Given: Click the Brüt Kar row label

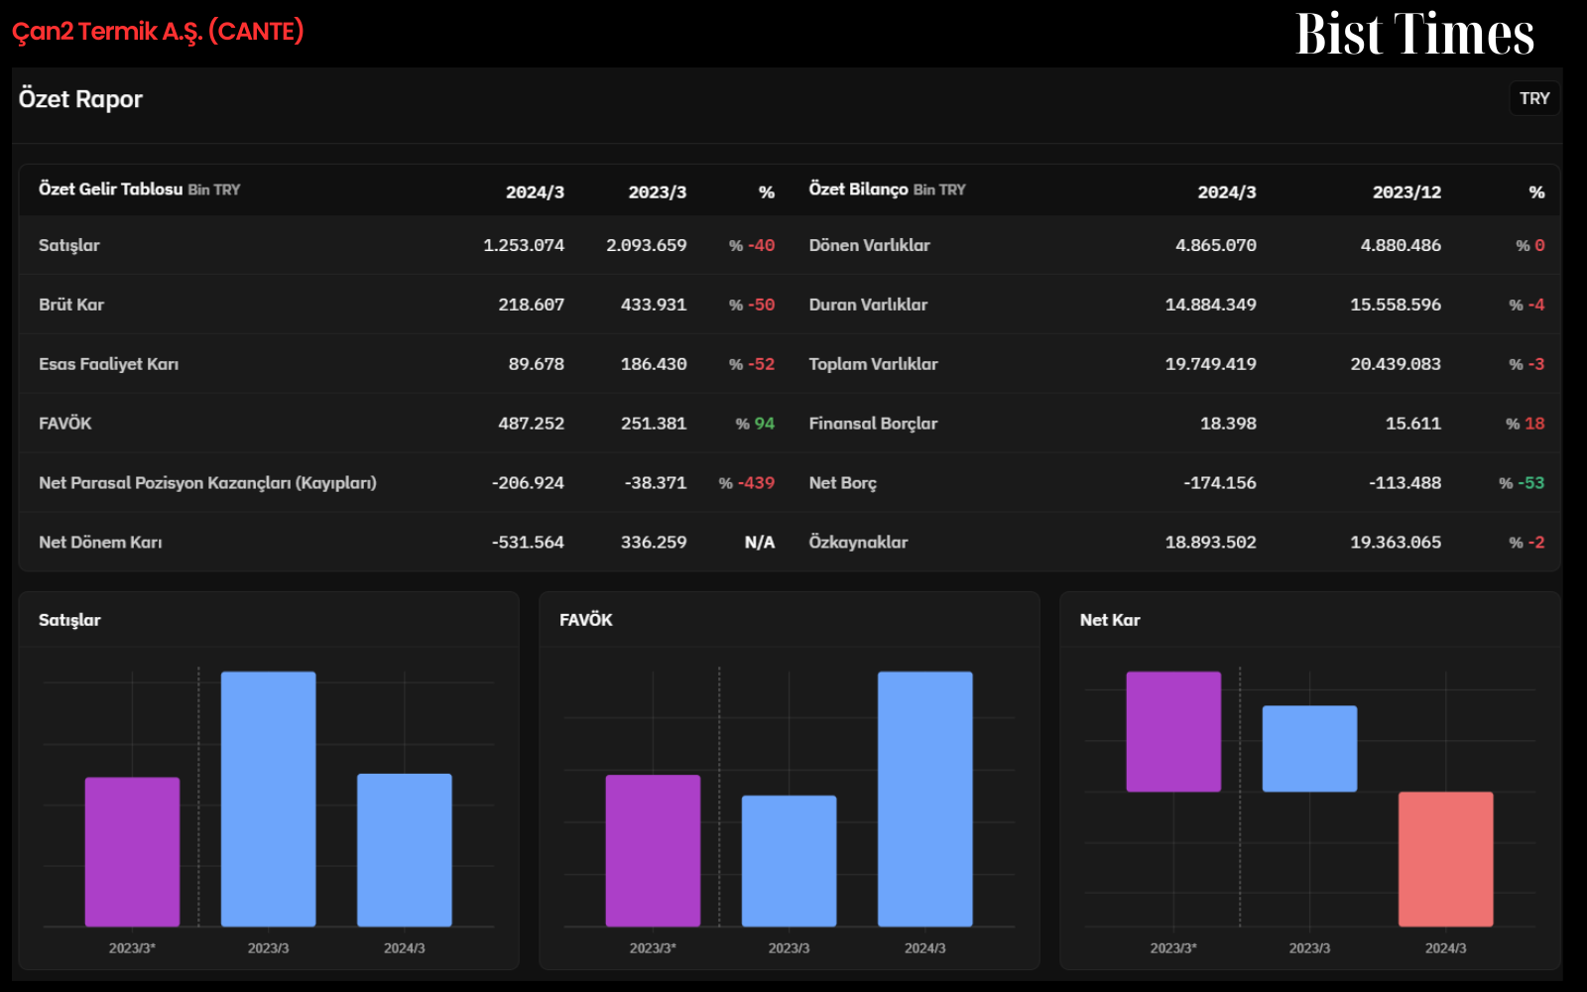Looking at the screenshot, I should point(71,305).
